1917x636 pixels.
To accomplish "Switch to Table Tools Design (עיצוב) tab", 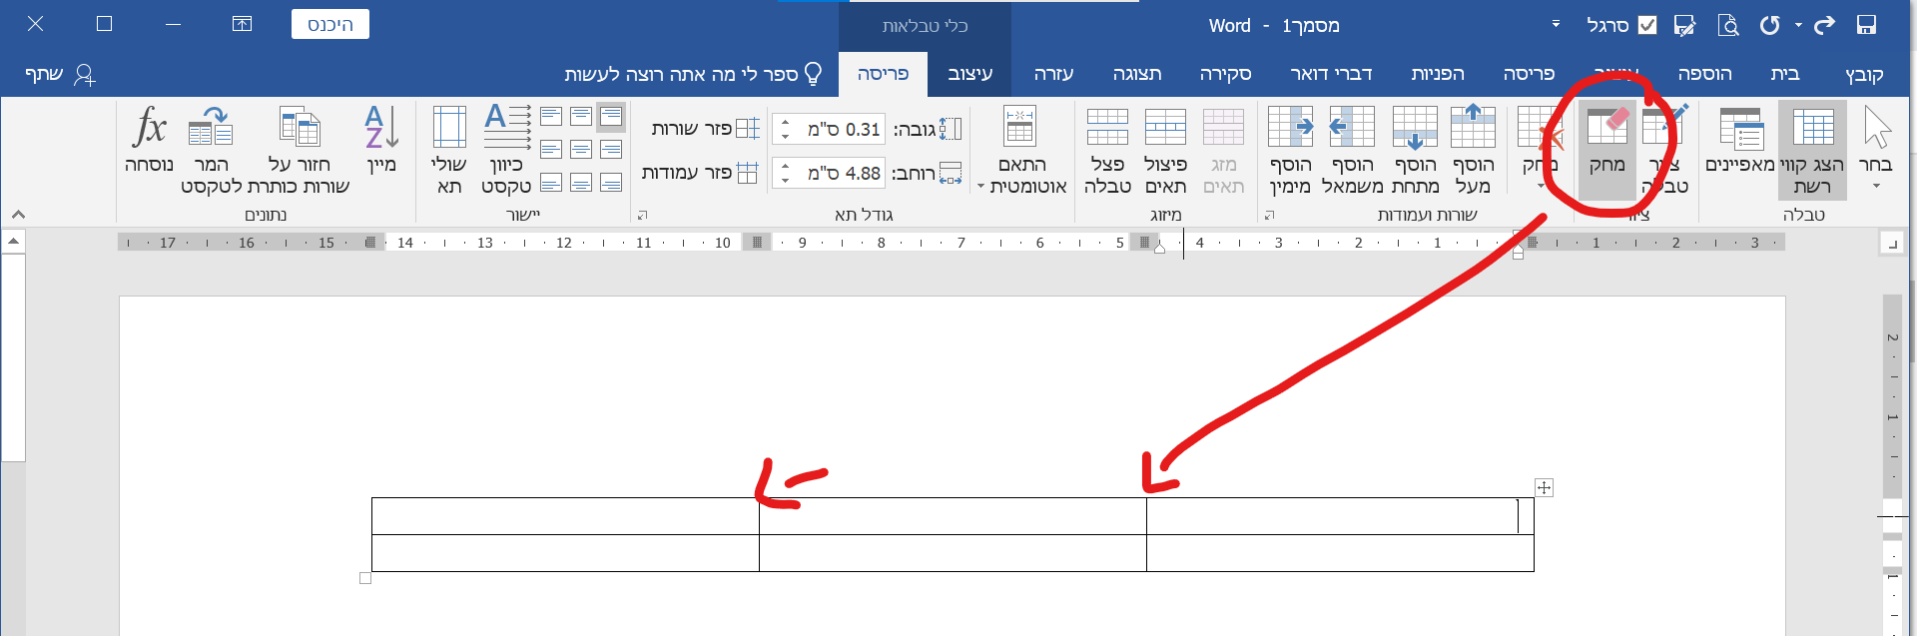I will (969, 74).
